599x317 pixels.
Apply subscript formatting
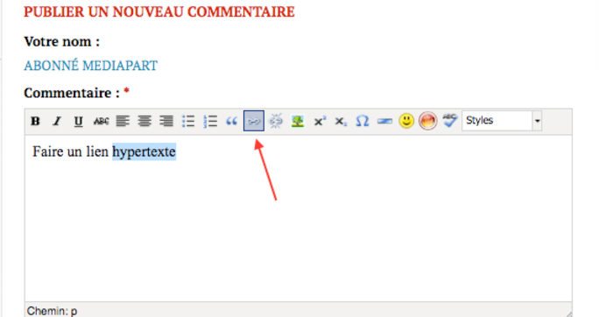341,121
